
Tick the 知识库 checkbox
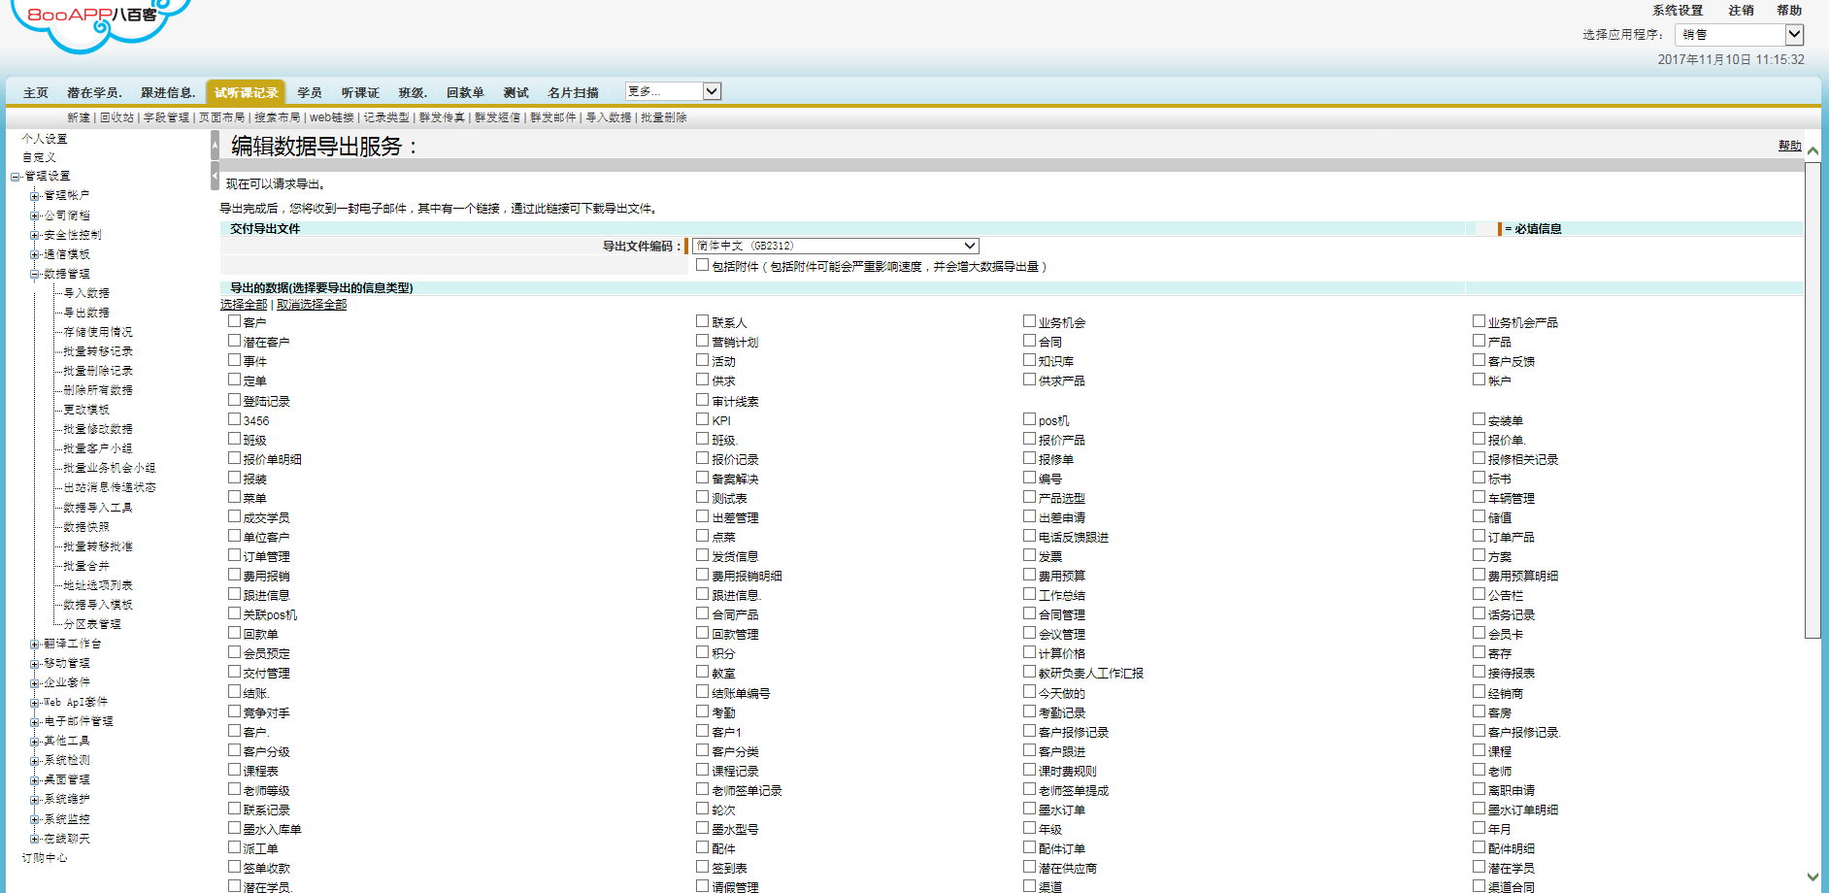1029,360
